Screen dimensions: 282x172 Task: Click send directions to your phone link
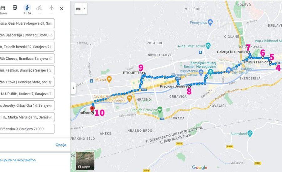click(x=18, y=160)
